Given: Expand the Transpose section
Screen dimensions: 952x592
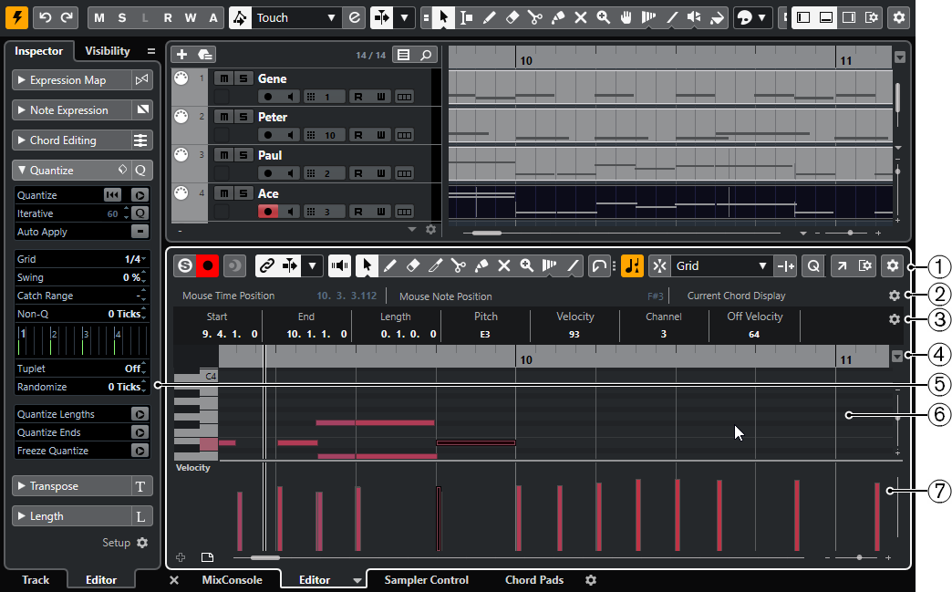Looking at the screenshot, I should 21,486.
